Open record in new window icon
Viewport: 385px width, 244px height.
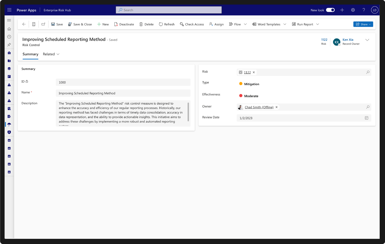pos(43,24)
